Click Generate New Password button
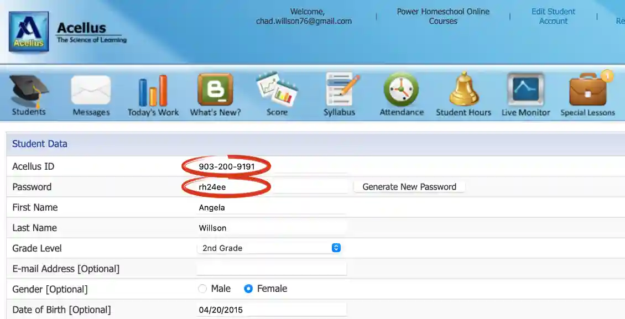The height and width of the screenshot is (319, 625). point(409,187)
